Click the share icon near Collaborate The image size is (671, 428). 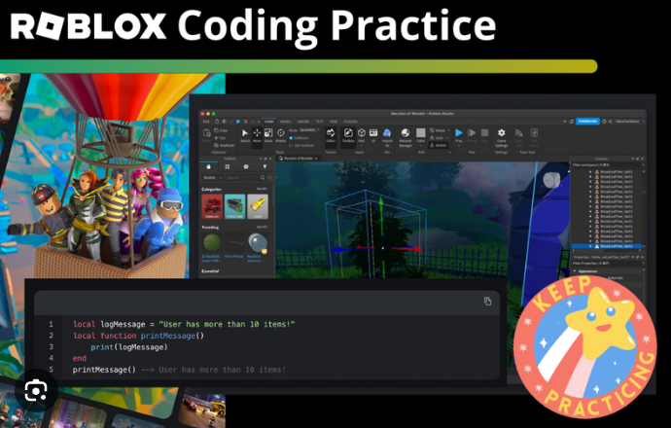pos(610,122)
